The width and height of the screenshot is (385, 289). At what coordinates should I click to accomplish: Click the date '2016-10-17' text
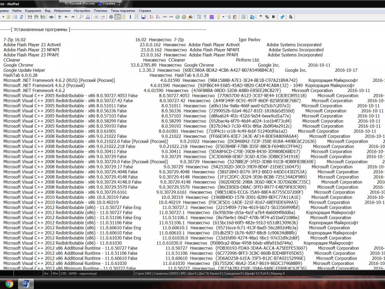point(346,70)
